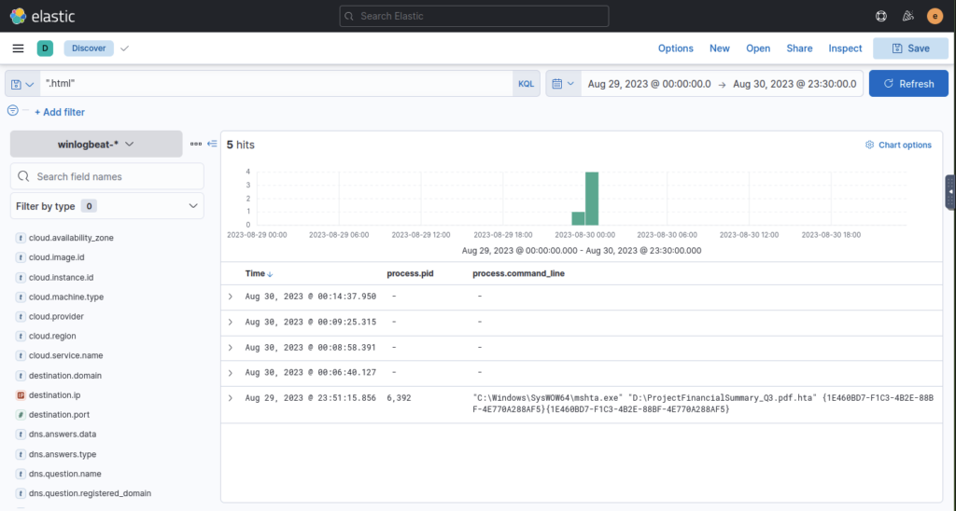The height and width of the screenshot is (511, 956).
Task: Open the newsfeed celebration icon
Action: pyautogui.click(x=907, y=17)
